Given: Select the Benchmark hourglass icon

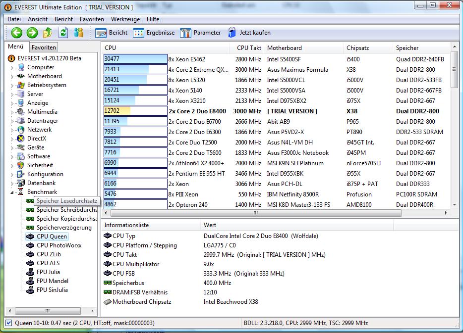Looking at the screenshot, I should [21, 192].
